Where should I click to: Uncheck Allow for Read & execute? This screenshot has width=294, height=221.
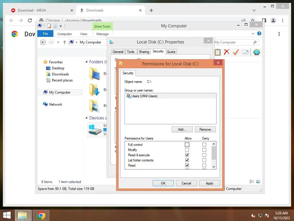click(x=187, y=155)
